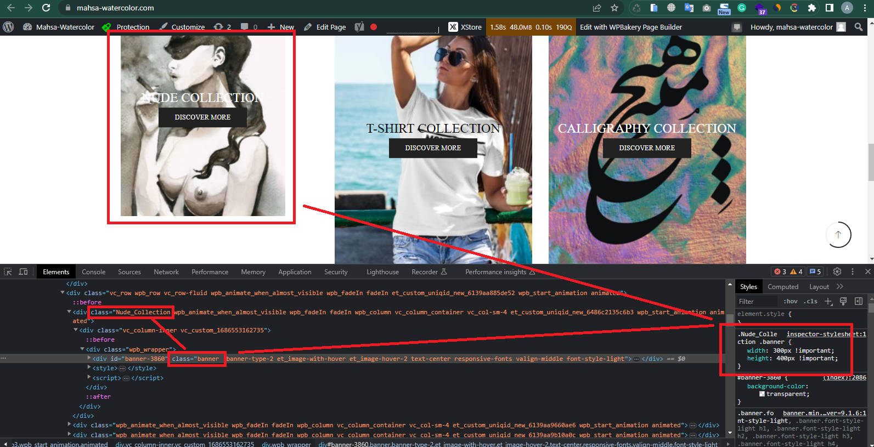Open the Layout pane tab
This screenshot has height=447, width=874.
coord(819,287)
